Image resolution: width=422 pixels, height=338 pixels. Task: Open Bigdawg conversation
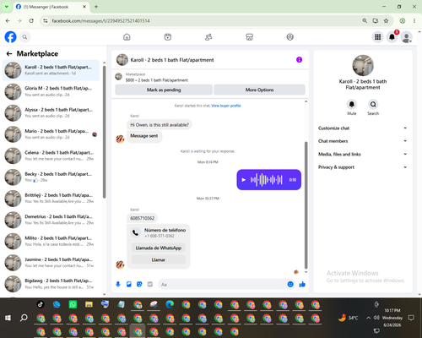coord(51,284)
